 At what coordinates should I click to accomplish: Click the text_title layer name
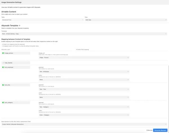click(7, 85)
